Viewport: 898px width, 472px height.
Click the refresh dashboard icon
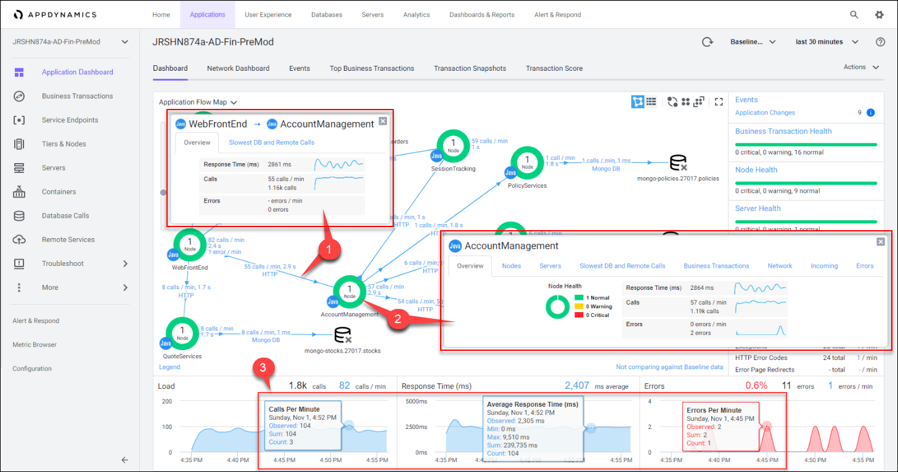[x=708, y=42]
